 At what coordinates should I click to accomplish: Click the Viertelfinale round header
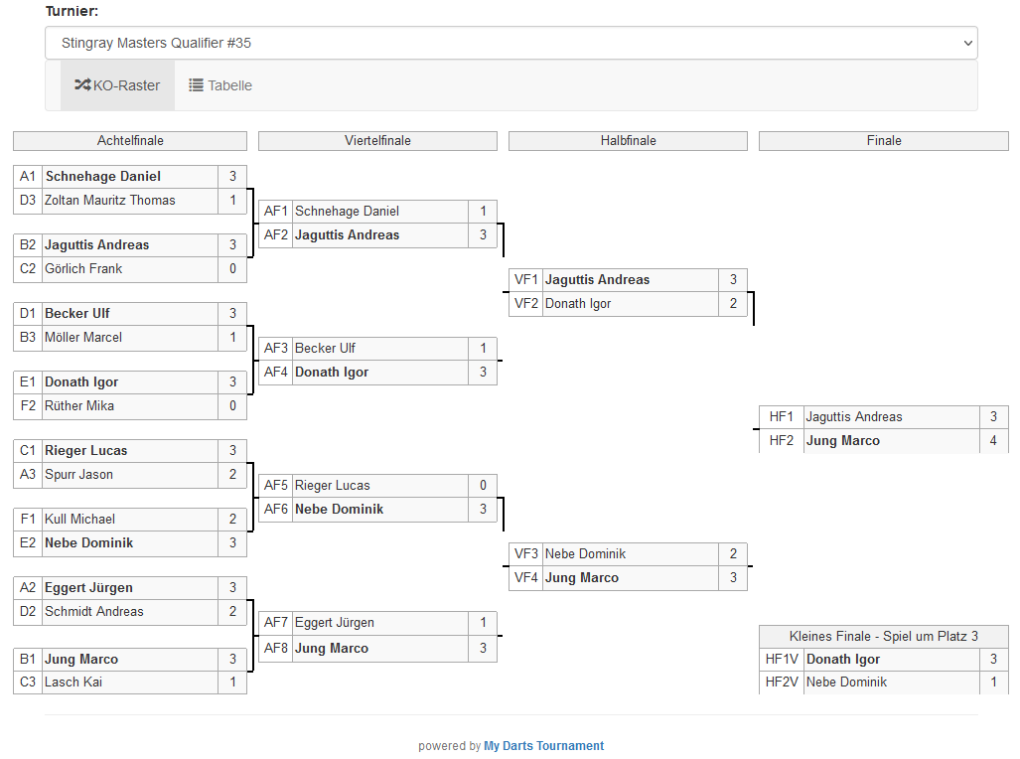pos(377,141)
